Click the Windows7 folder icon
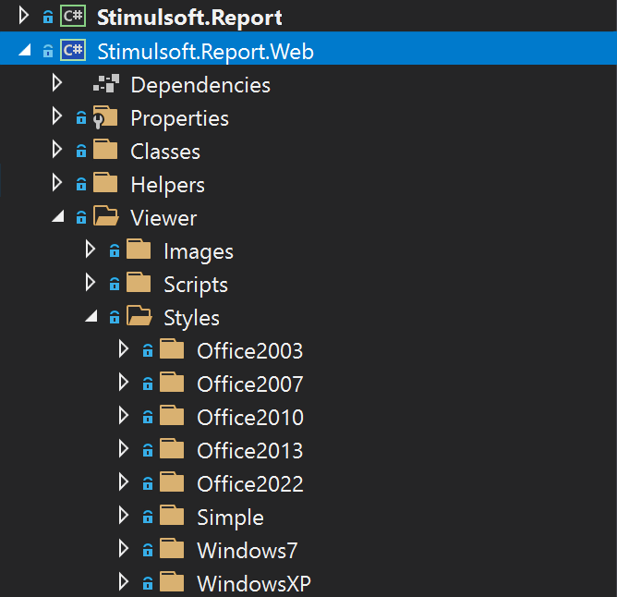The width and height of the screenshot is (617, 597). tap(172, 548)
